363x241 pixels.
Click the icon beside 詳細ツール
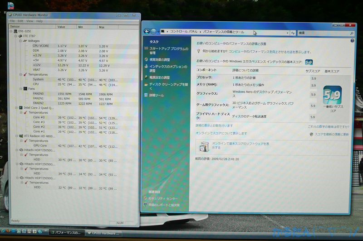146,95
